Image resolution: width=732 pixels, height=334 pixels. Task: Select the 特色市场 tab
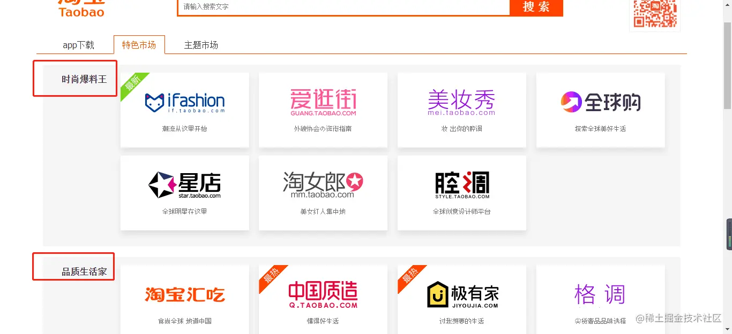point(139,45)
